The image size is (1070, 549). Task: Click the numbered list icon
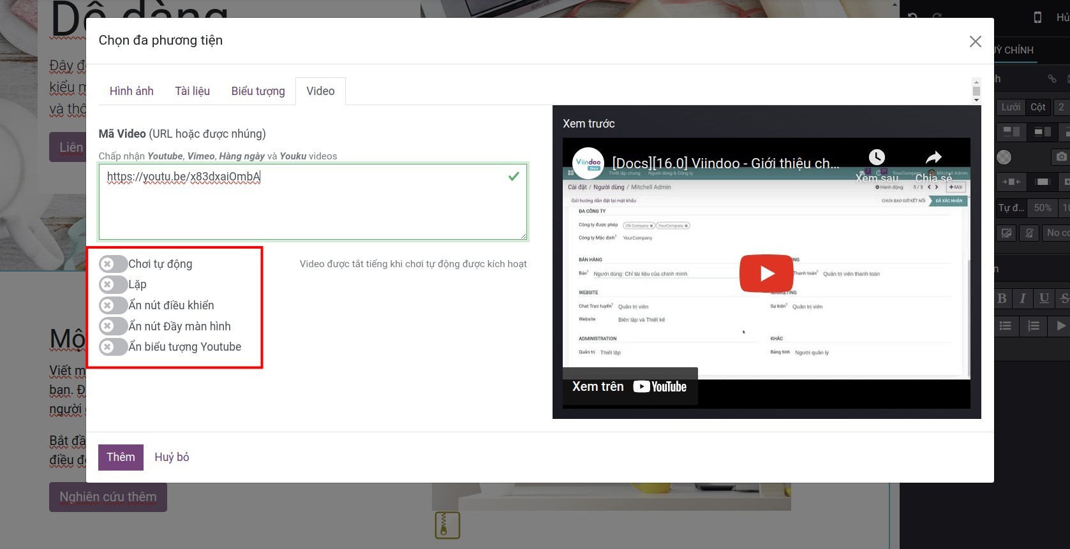point(1034,326)
